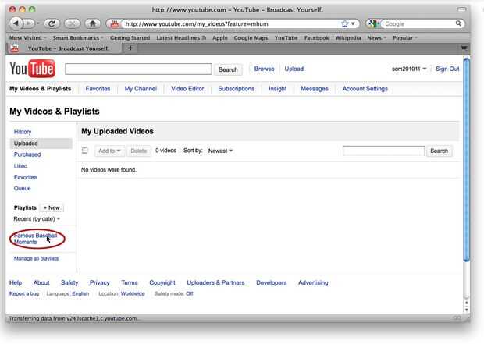This screenshot has height=344, width=484.
Task: Open Account Settings tab
Action: pos(365,89)
